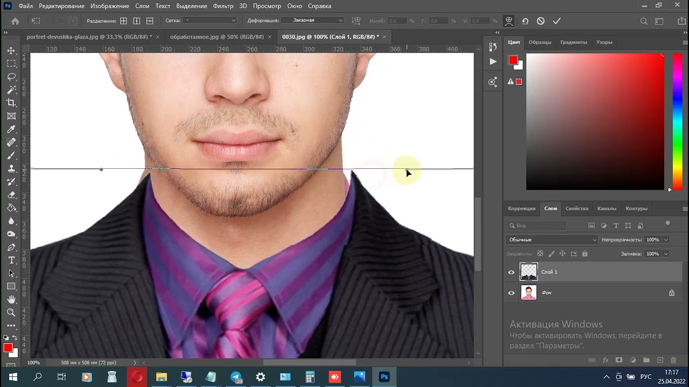Commit warp with the checkmark icon

pyautogui.click(x=557, y=21)
